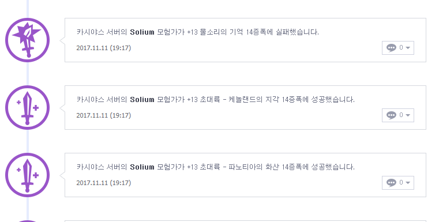
Task: Select the 파노티아의 화산 14증폭 성공 message text
Action: tap(216, 167)
